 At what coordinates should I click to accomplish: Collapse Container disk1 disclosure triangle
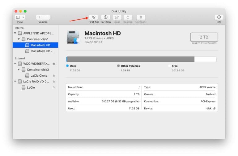click(x=19, y=39)
